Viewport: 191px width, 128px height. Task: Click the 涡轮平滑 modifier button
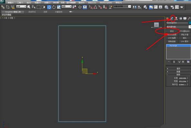[x=185, y=35]
